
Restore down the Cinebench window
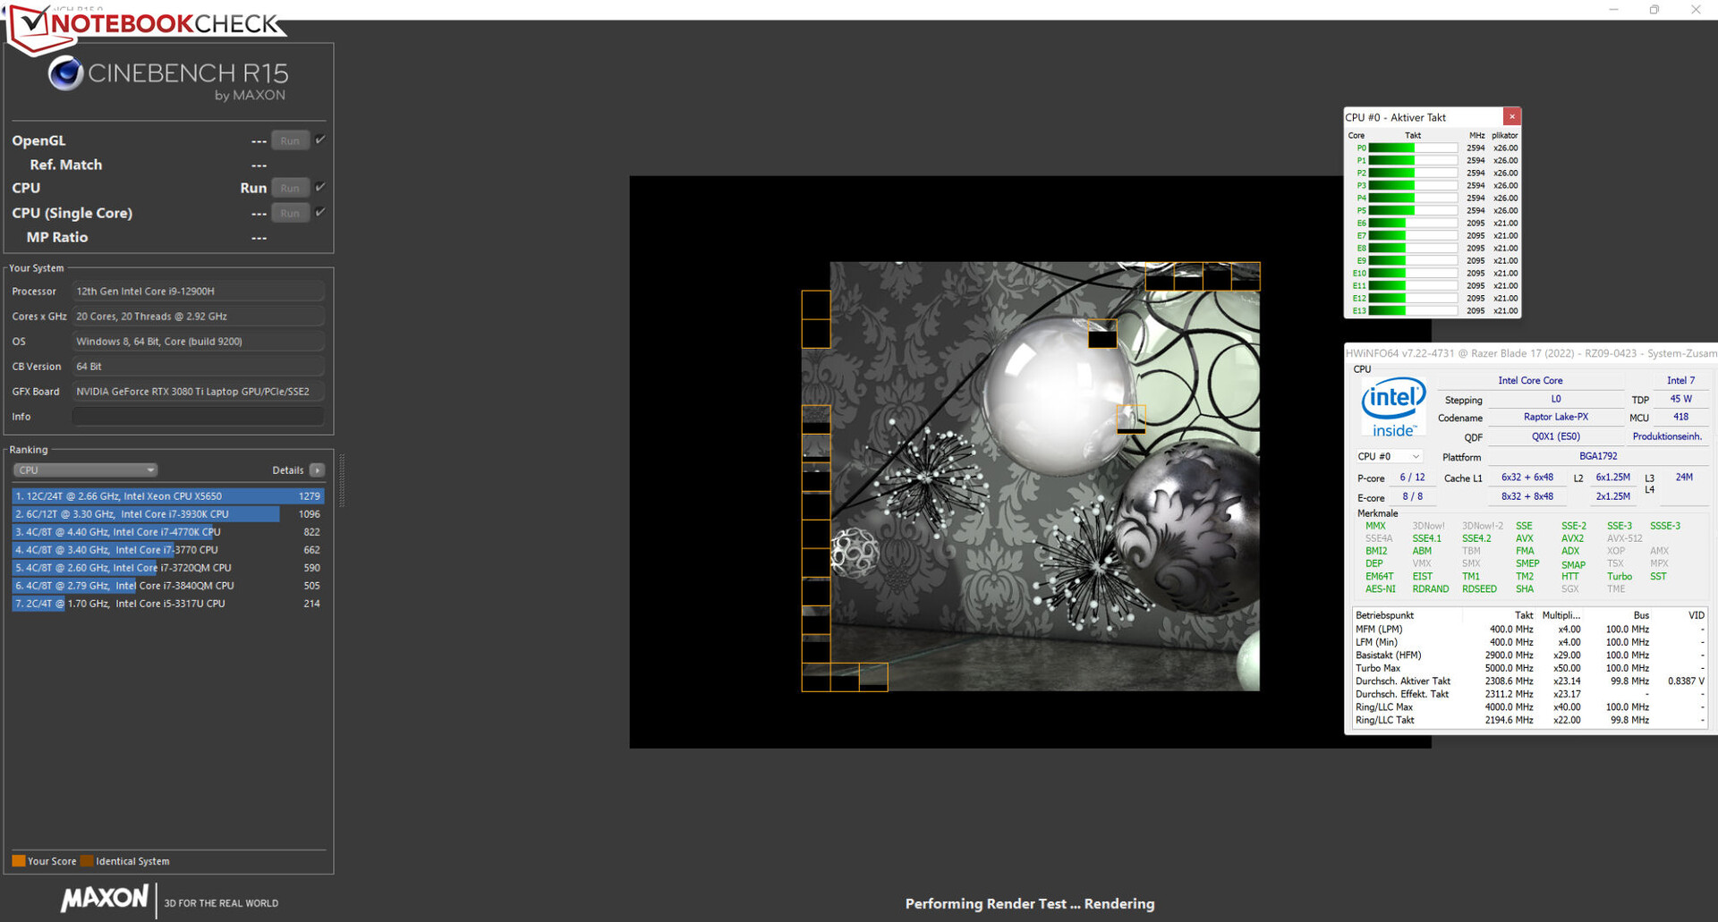tap(1654, 10)
